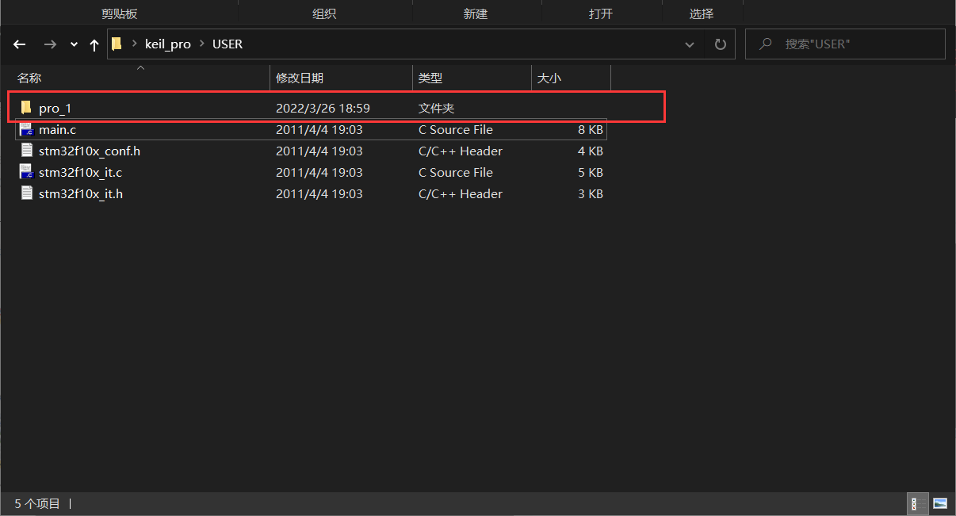Sort by the 名称 column header
The height and width of the screenshot is (516, 956).
tap(141, 78)
